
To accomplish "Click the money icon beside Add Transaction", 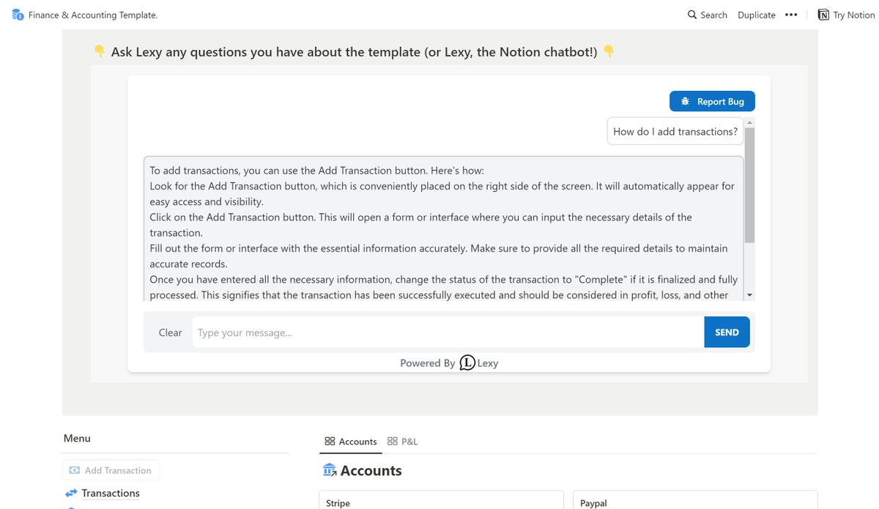I will click(x=74, y=470).
